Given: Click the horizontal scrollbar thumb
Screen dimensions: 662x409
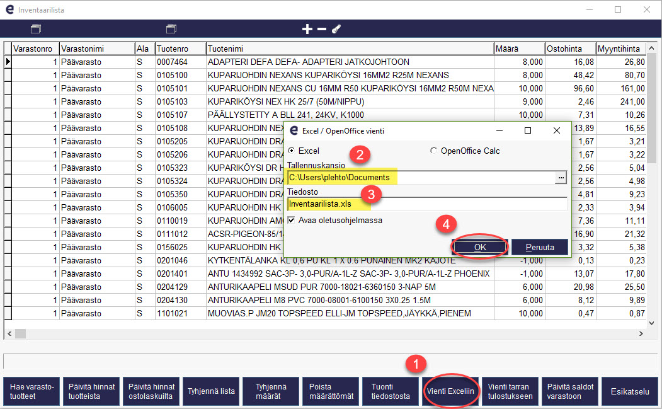Looking at the screenshot, I should click(20, 334).
